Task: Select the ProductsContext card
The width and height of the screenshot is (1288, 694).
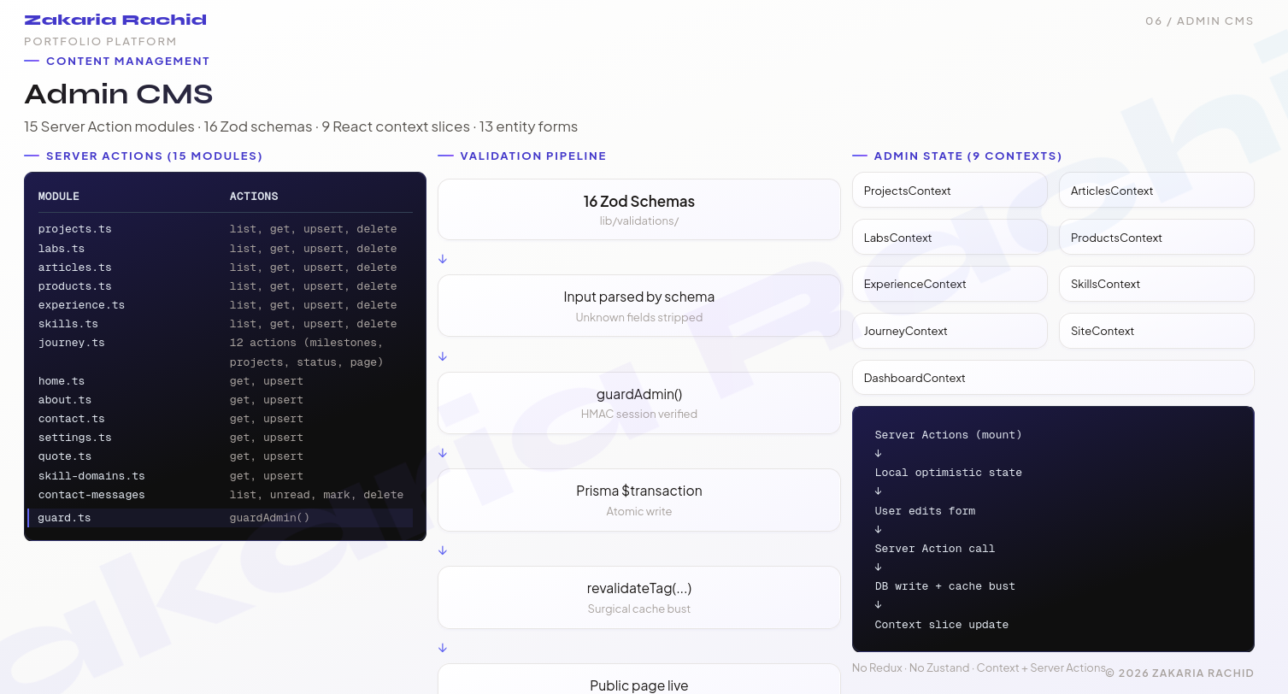Action: (x=1156, y=237)
